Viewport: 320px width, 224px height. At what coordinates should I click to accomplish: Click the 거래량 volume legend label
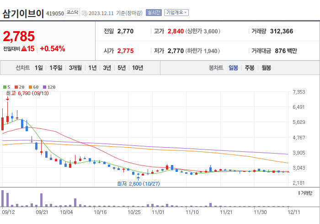[x=307, y=193]
